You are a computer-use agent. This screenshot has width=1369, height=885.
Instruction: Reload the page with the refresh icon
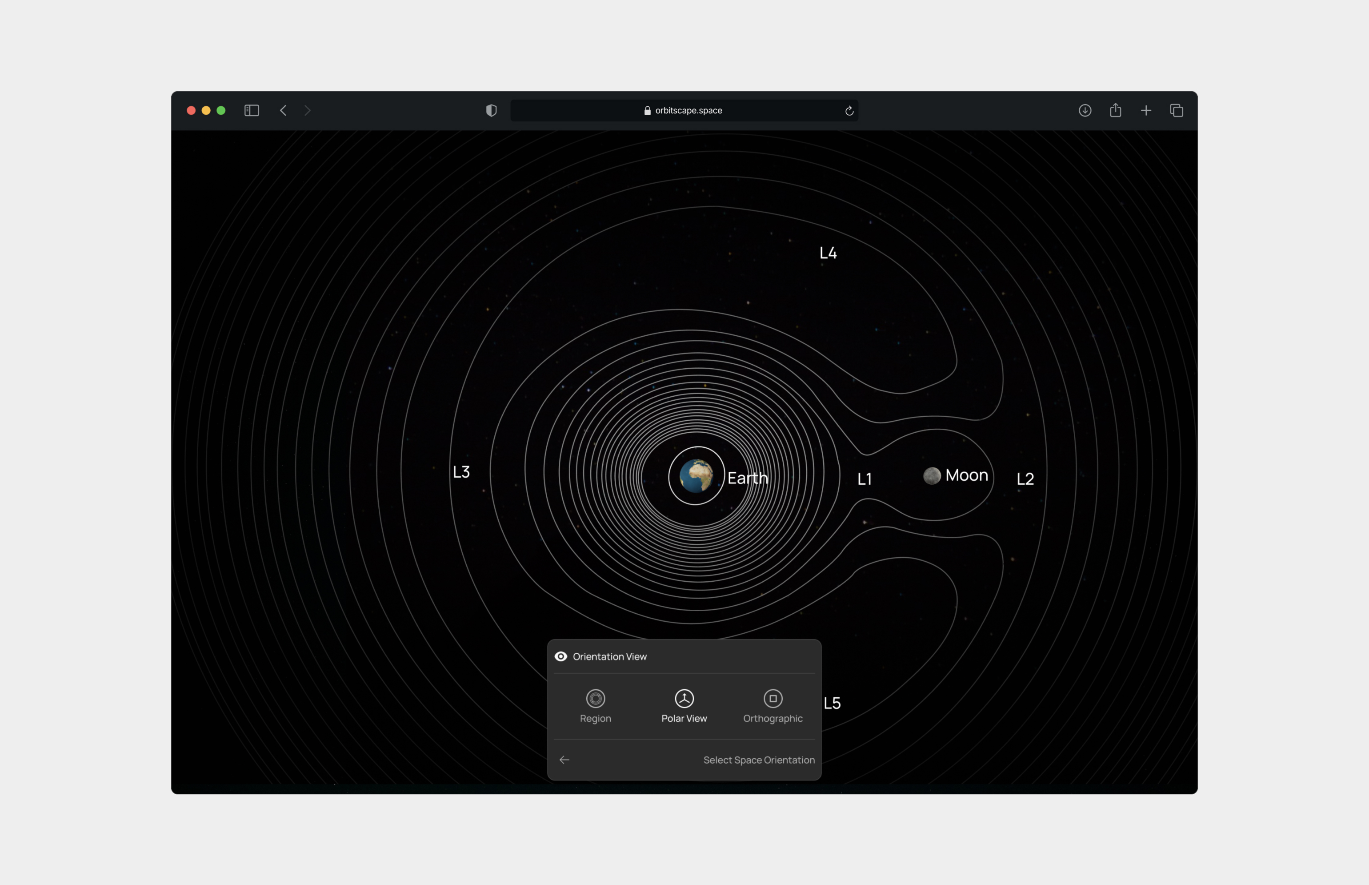[x=849, y=111]
